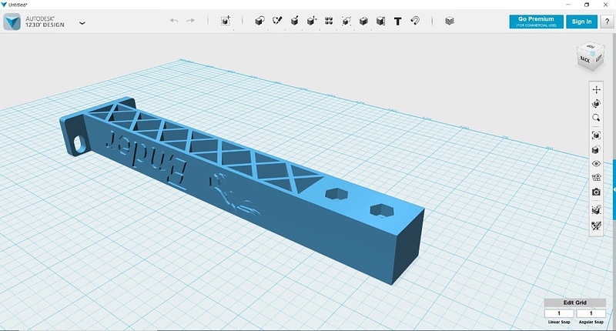616x331 pixels.
Task: Open the Construct tool menu
Action: click(x=295, y=21)
